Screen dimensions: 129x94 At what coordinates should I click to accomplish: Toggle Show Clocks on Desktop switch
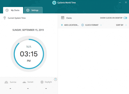125,18
